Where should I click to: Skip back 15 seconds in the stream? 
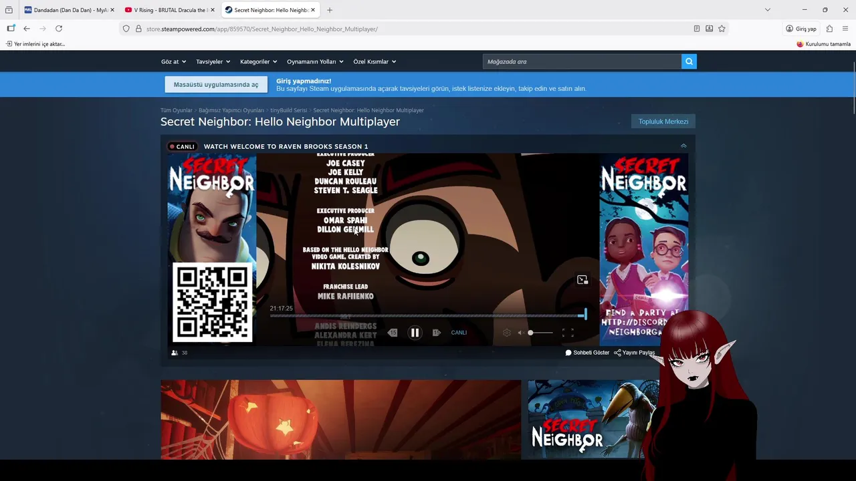393,333
